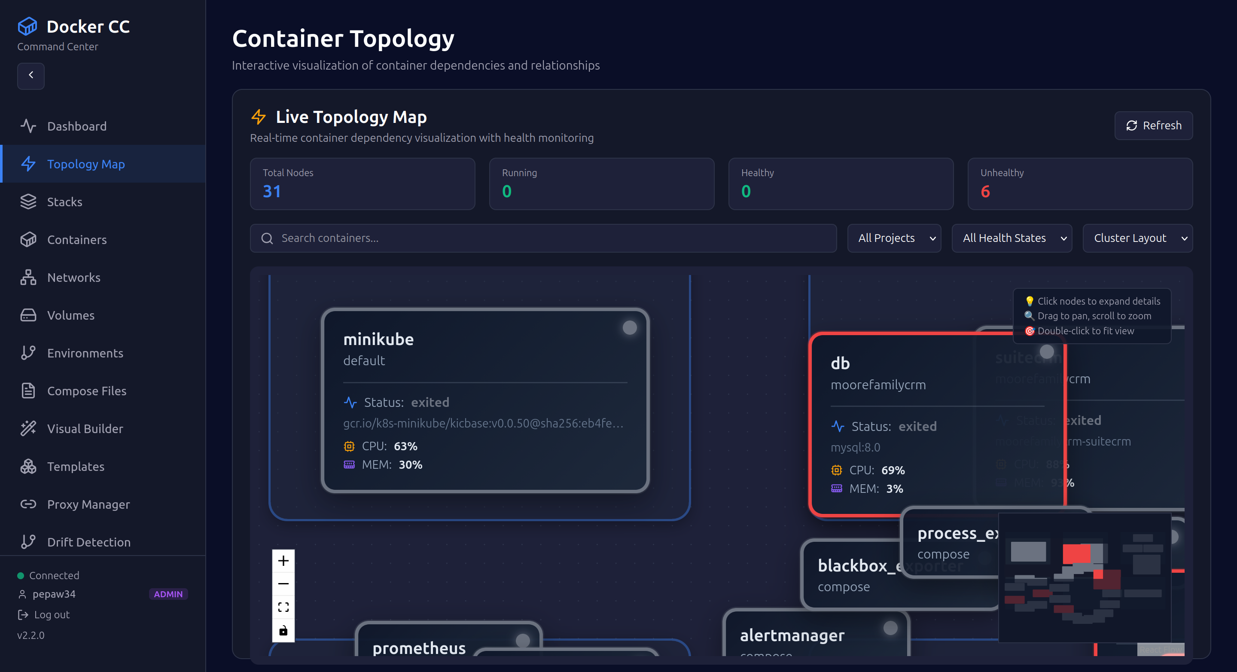Click the zoom in plus control
This screenshot has height=672, width=1237.
coord(283,561)
